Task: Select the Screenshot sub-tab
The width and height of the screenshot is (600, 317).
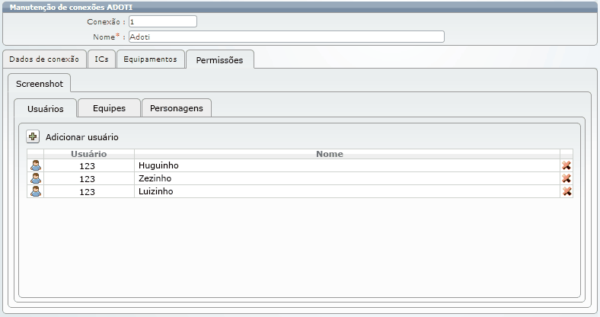Action: click(x=39, y=83)
